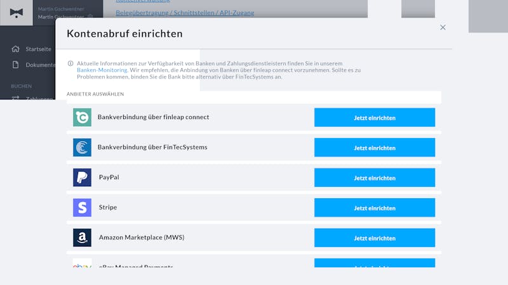Click the finleap connect logo icon

(82, 117)
